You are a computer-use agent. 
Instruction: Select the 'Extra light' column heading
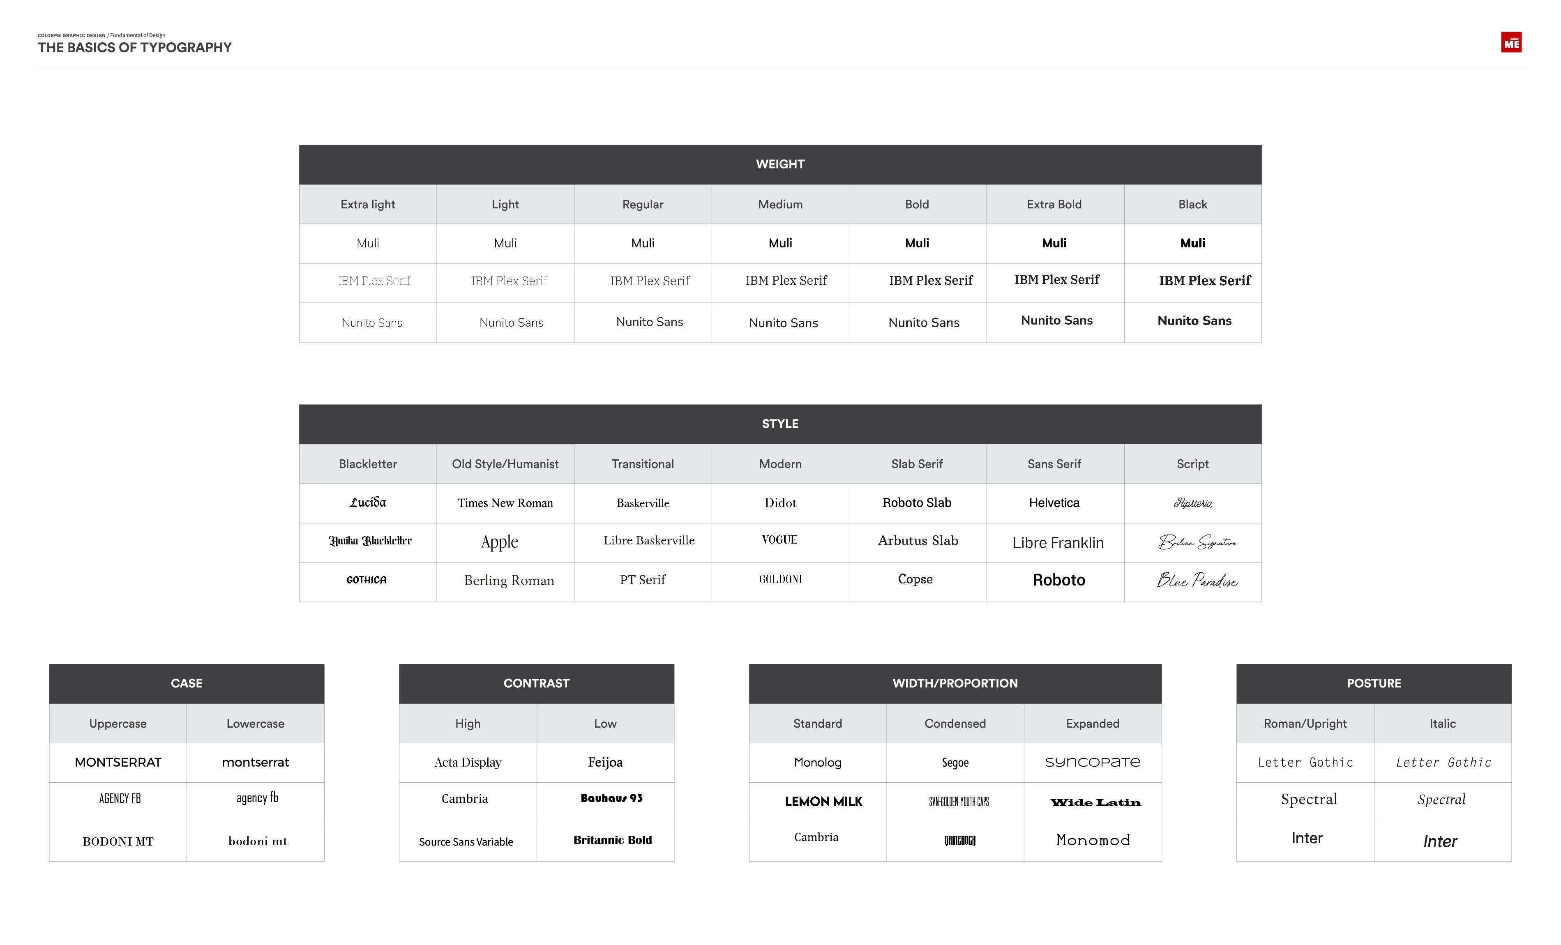pos(367,205)
